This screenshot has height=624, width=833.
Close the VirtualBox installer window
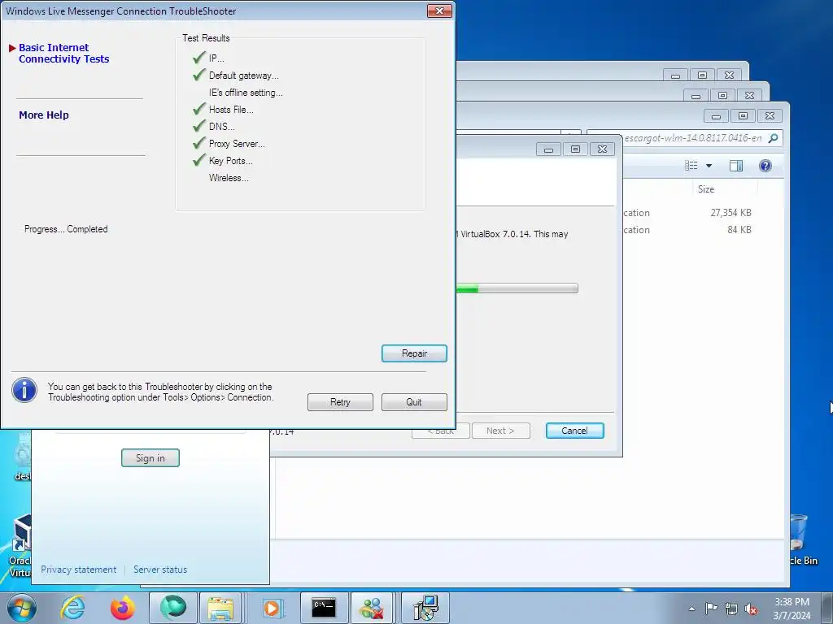point(602,149)
